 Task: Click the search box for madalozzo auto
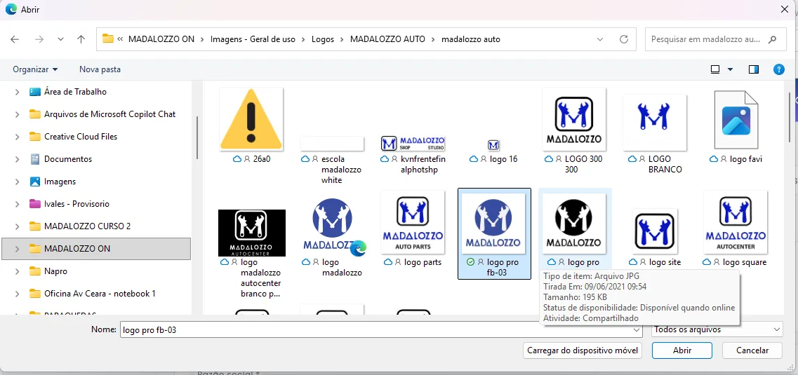715,39
